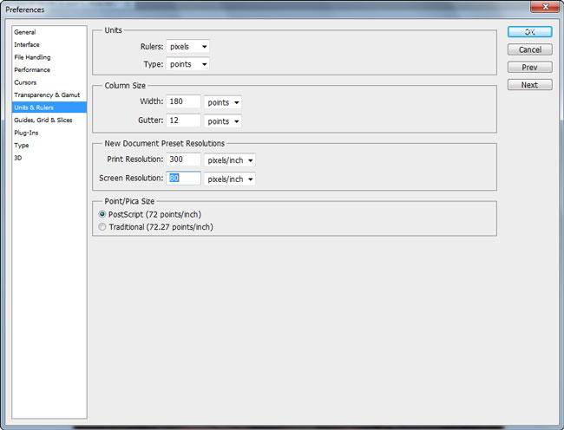Select Performance in the category list
Image resolution: width=564 pixels, height=430 pixels.
(32, 69)
